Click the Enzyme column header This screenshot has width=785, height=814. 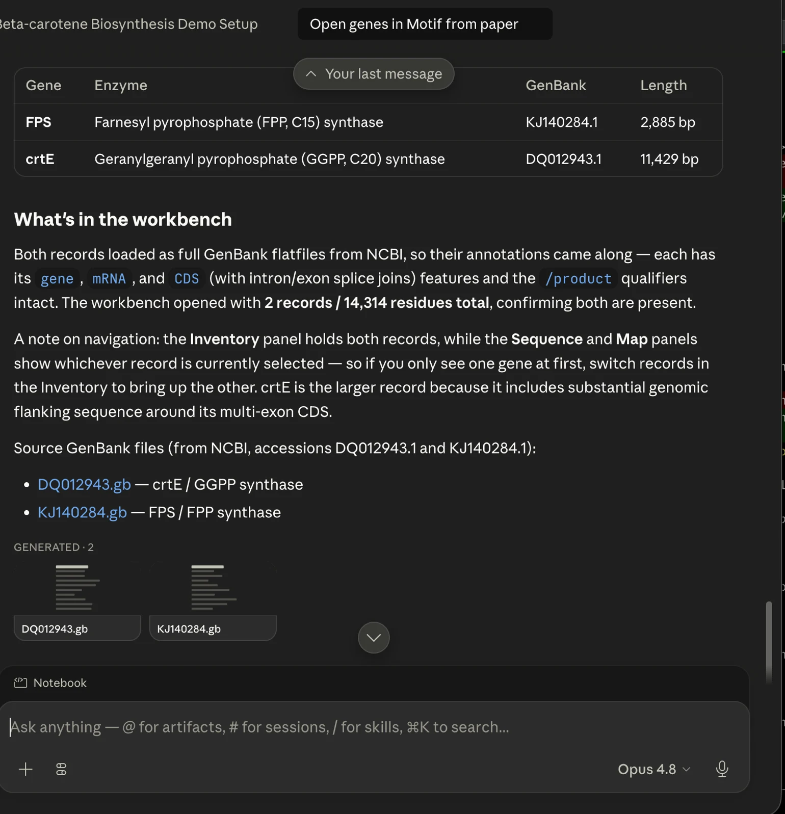coord(121,85)
